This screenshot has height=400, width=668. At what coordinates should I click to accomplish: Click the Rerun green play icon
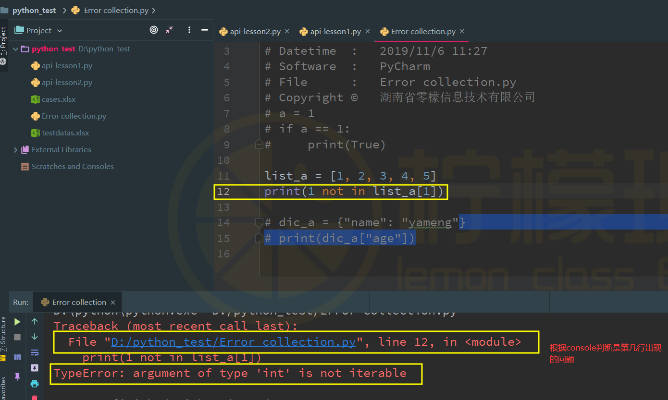click(17, 321)
